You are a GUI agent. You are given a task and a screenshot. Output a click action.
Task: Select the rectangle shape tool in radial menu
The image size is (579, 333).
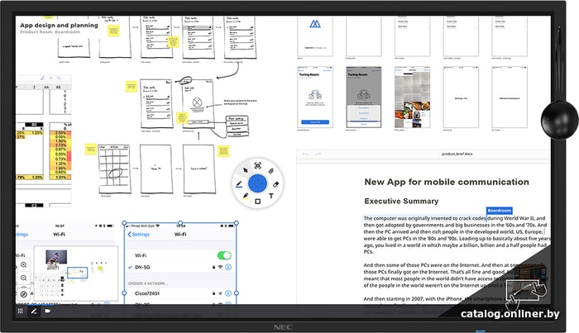[x=258, y=202]
